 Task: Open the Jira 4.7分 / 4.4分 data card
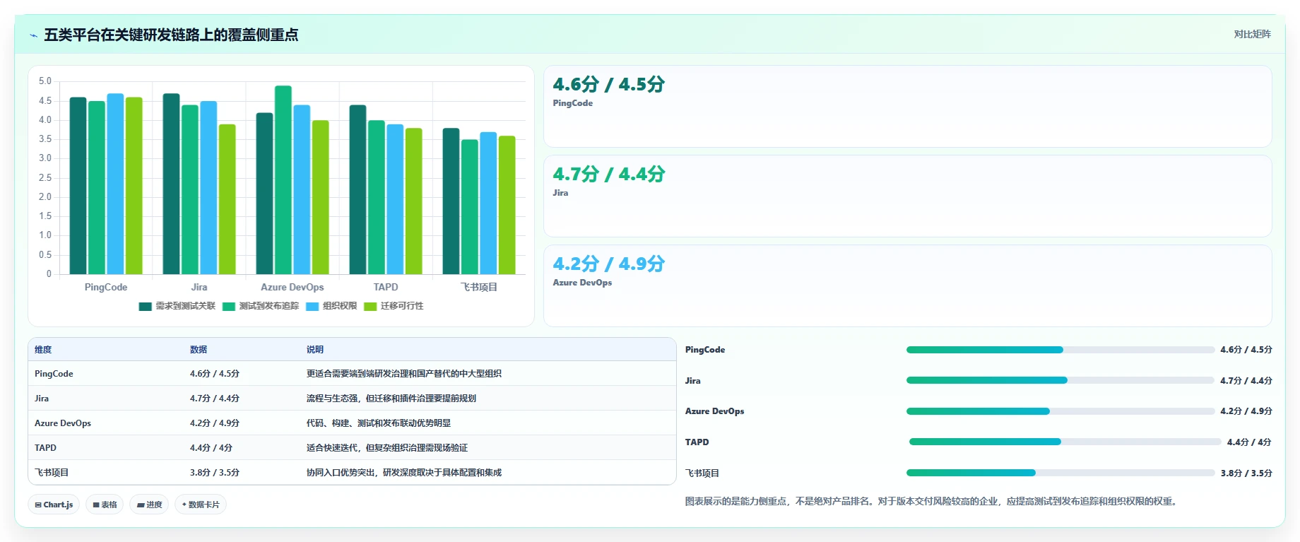908,196
